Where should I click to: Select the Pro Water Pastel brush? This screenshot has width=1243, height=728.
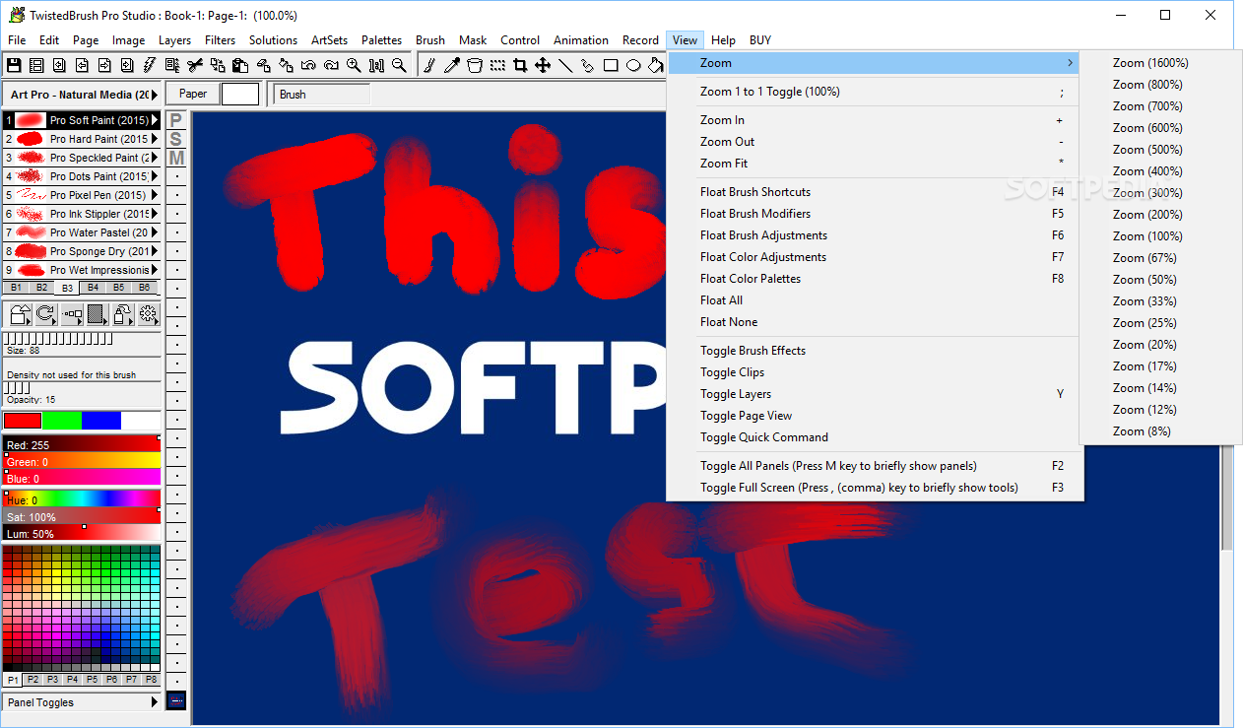(x=81, y=232)
